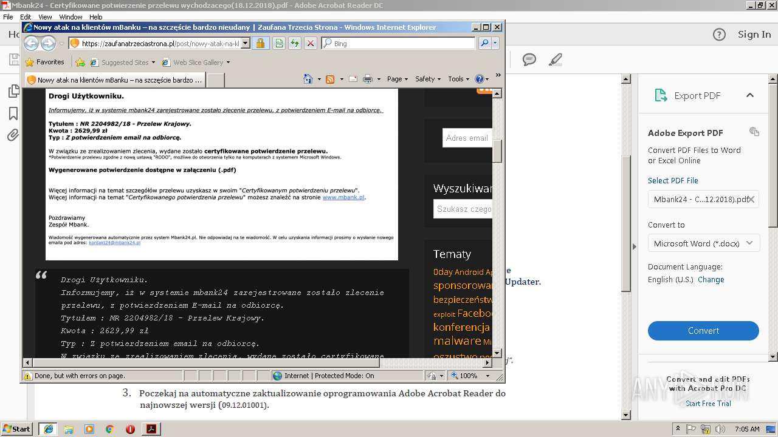Image resolution: width=778 pixels, height=437 pixels.
Task: Go back with Internet Explorer's Back arrow
Action: [x=31, y=43]
